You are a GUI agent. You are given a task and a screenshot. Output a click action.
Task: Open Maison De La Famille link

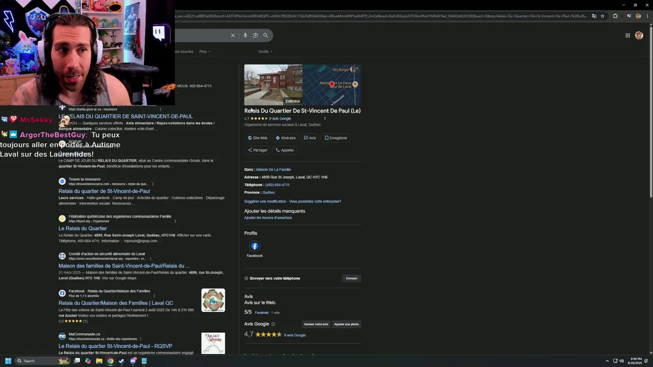(273, 169)
